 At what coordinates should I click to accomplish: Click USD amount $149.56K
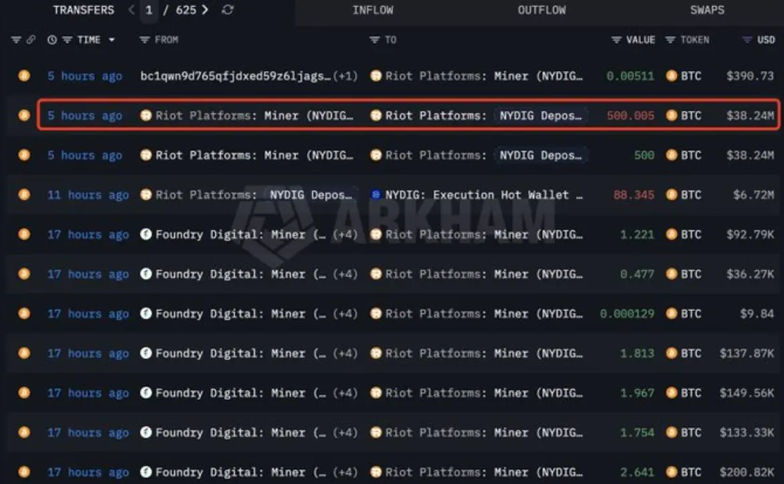point(747,393)
